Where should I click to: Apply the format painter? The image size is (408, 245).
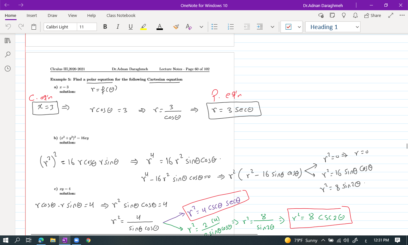pyautogui.click(x=176, y=27)
